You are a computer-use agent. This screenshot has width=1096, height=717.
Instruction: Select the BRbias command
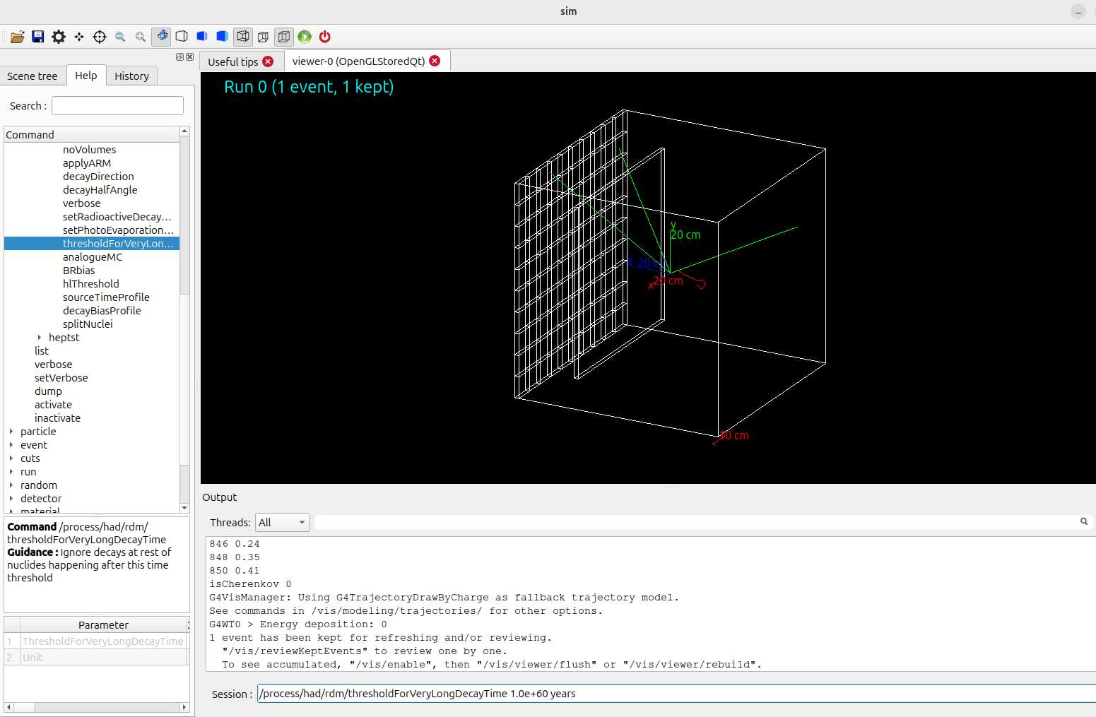click(x=78, y=271)
